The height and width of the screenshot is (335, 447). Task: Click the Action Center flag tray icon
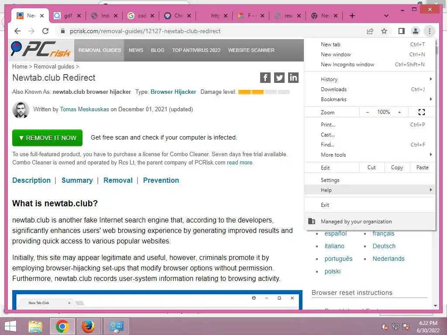click(x=406, y=326)
